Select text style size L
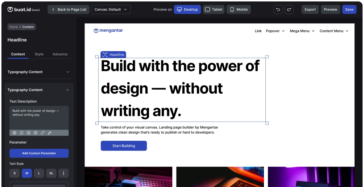The width and height of the screenshot is (364, 187). [39, 173]
